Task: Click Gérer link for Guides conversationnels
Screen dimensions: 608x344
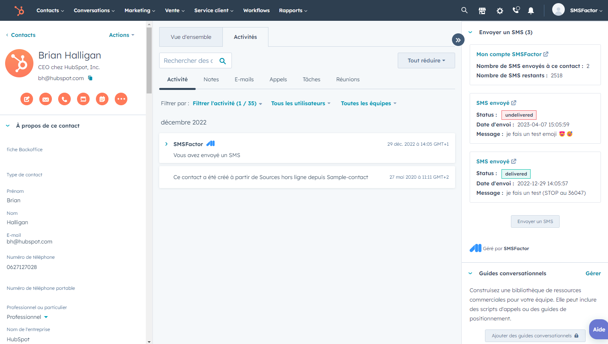Action: pos(593,273)
